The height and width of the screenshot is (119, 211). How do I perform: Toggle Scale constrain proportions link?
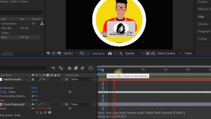pos(33,108)
